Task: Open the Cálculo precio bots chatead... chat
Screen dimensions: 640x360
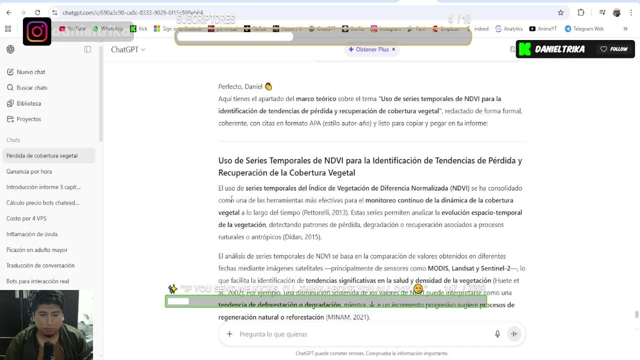Action: coord(48,202)
